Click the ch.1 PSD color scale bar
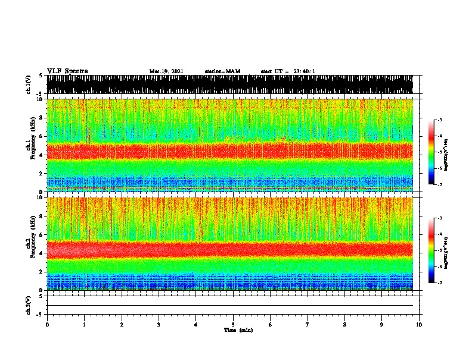The height and width of the screenshot is (364, 472). (x=431, y=152)
